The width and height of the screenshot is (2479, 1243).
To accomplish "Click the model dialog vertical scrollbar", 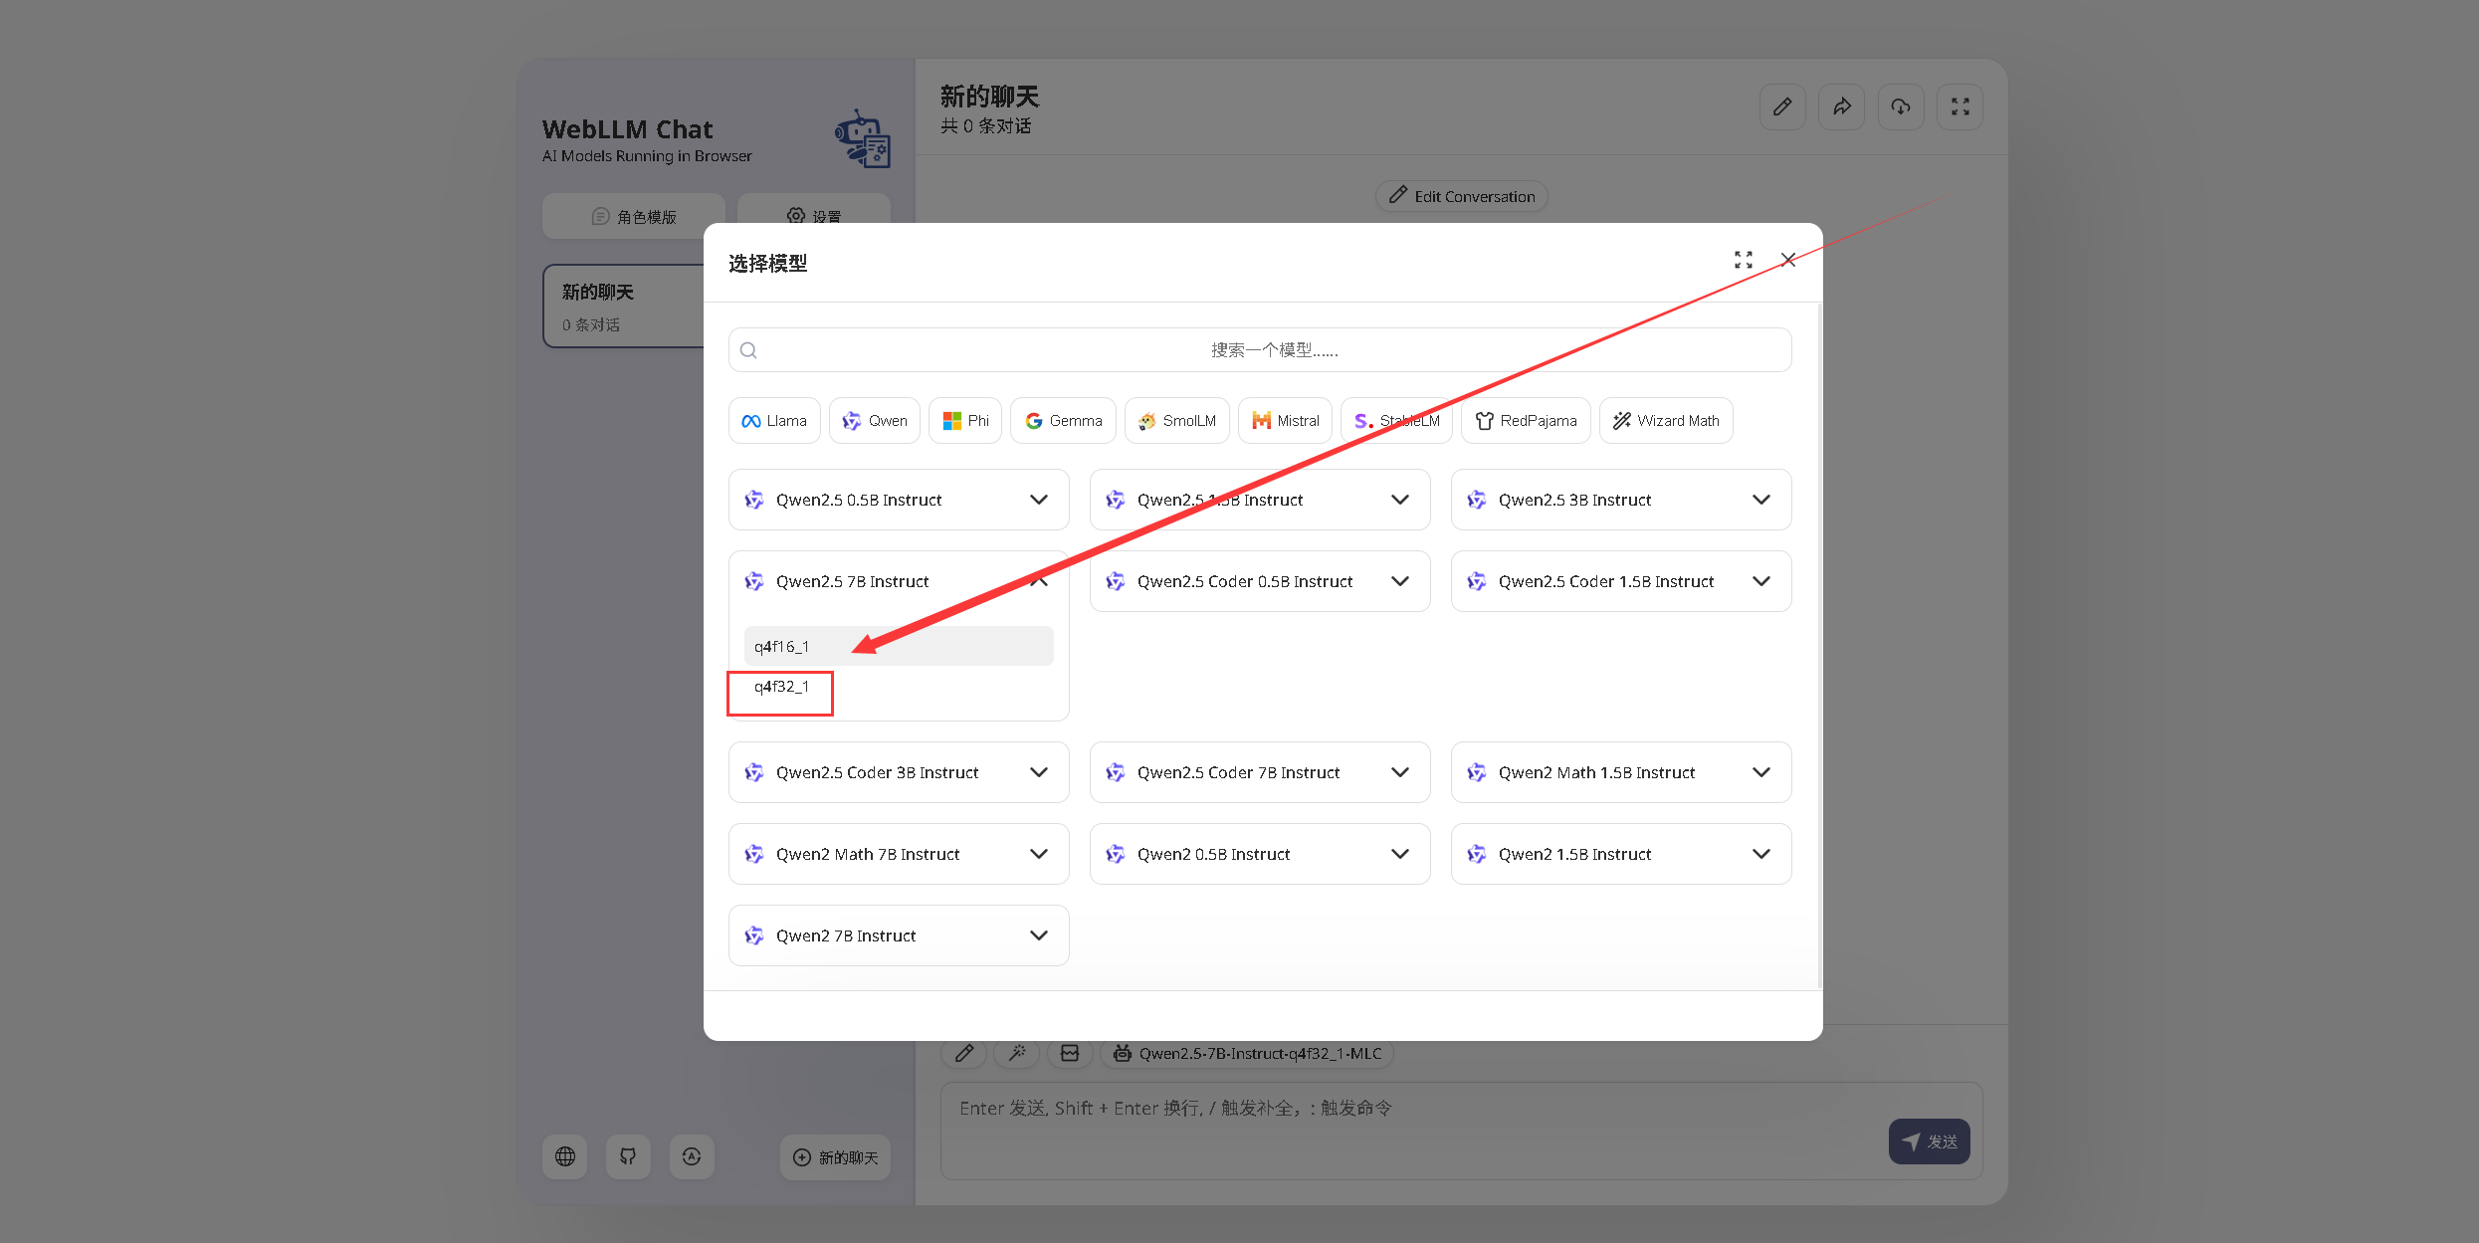I will [x=1819, y=647].
